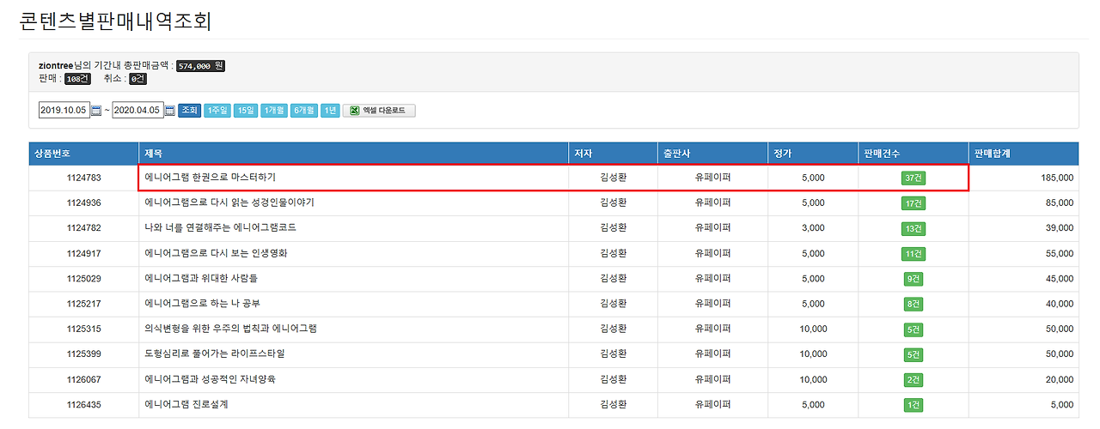
Task: Select title 의식변형을 위한 우주의 법칙과 에니어그램
Action: coord(230,329)
